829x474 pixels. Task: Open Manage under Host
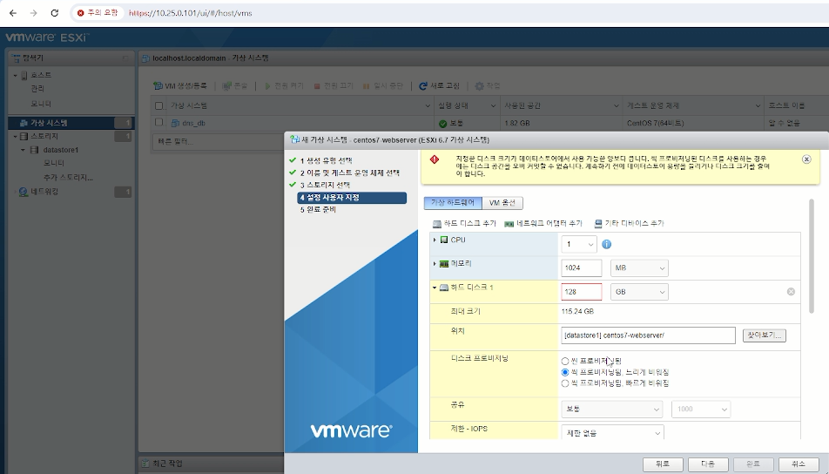(37, 89)
